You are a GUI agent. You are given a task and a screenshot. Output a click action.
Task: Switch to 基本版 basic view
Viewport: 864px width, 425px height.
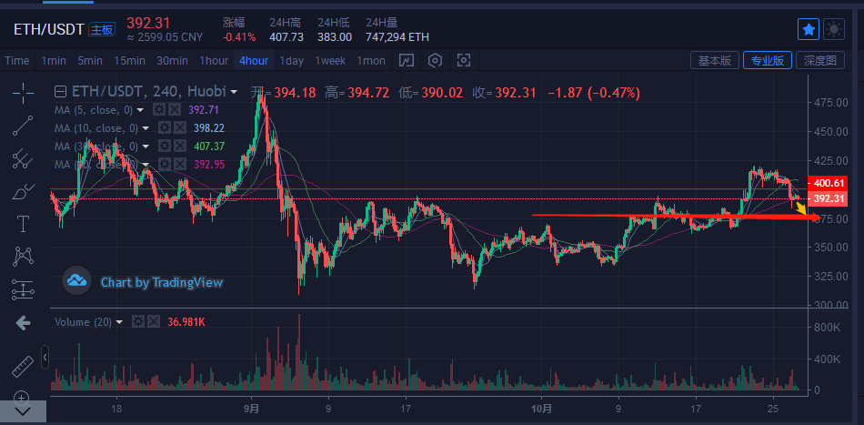click(715, 61)
